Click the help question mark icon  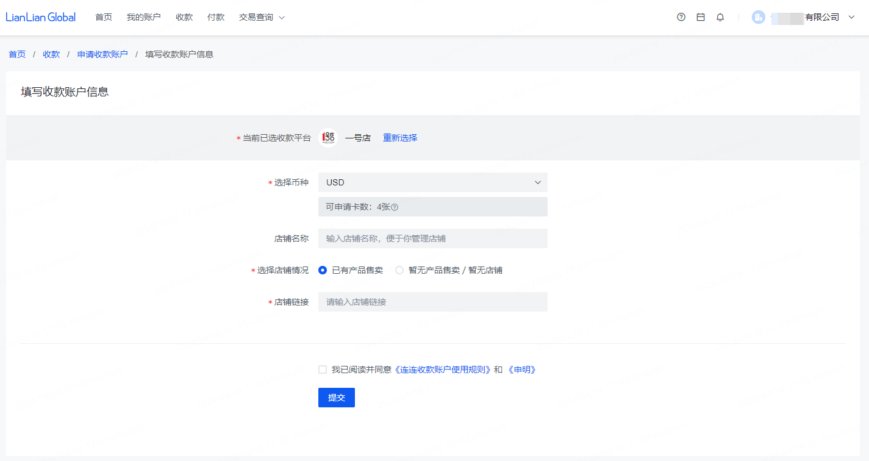(681, 18)
